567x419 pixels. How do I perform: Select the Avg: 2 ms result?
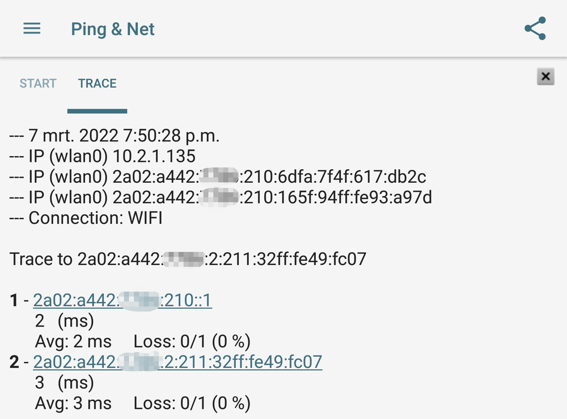[x=73, y=341]
